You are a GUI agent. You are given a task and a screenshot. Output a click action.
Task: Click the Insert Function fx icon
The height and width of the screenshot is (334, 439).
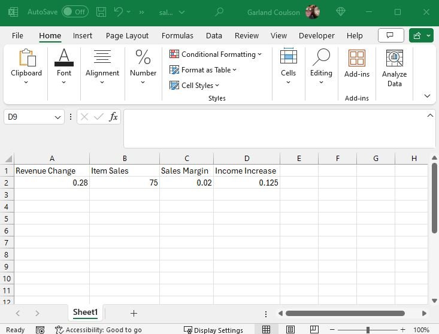(113, 117)
